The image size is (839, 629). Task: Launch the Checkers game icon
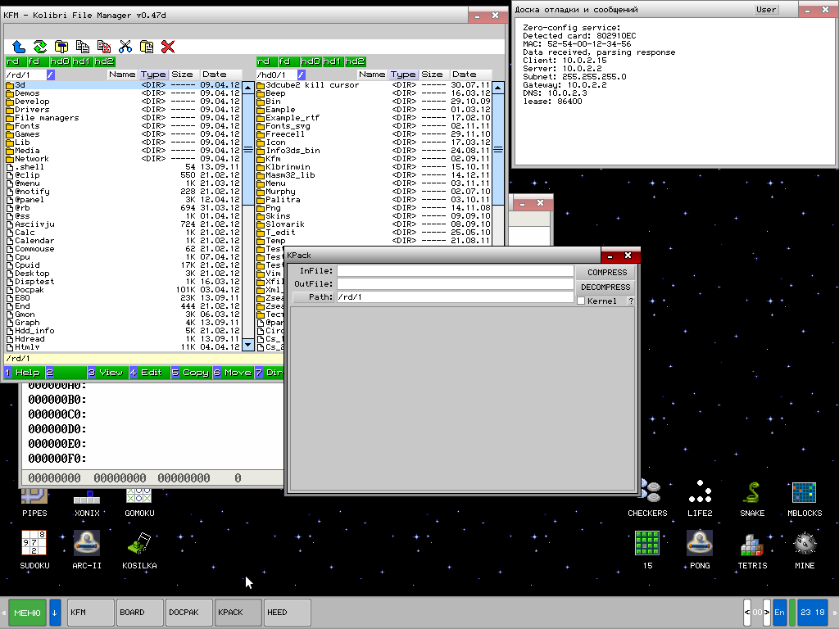coord(647,496)
